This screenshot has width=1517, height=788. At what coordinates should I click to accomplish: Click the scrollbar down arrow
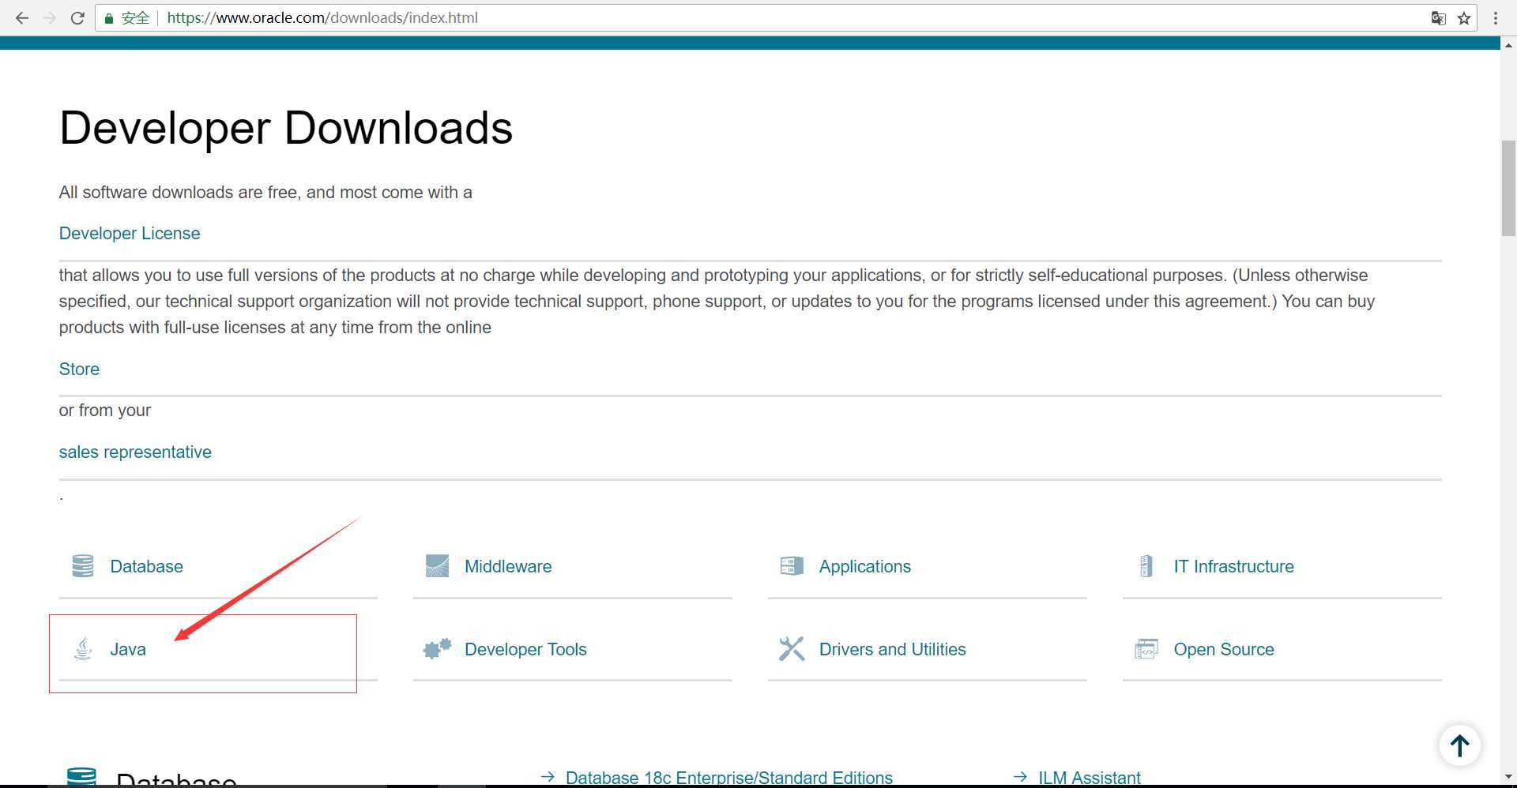(1508, 777)
